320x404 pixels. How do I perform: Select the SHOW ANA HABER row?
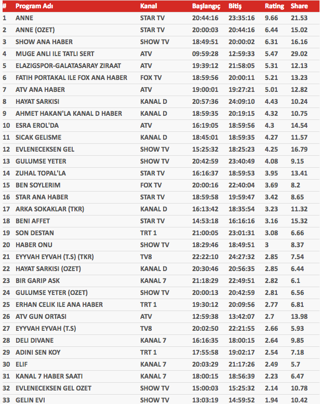click(44, 42)
